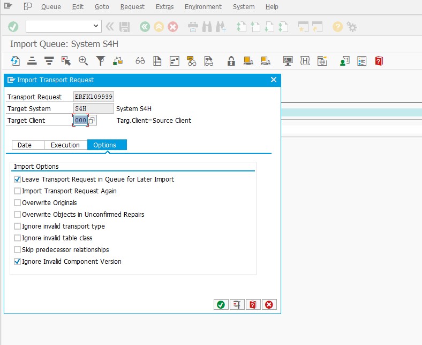Select the Options tab

click(107, 145)
